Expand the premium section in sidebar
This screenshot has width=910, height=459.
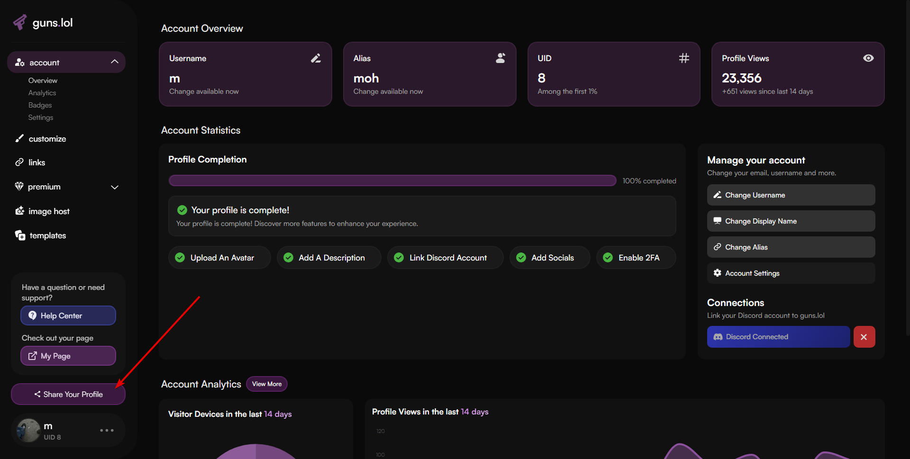click(114, 187)
